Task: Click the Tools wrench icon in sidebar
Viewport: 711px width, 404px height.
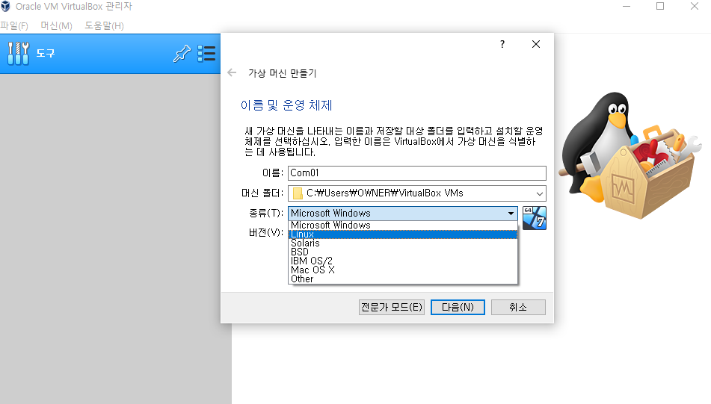Action: [x=18, y=54]
